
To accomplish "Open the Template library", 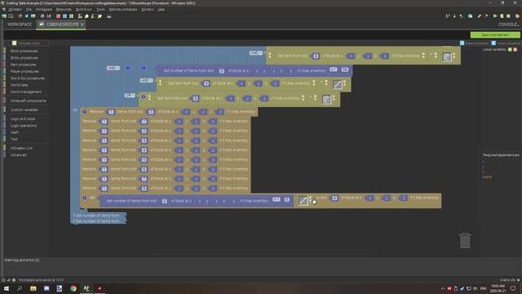I will 26,43.
